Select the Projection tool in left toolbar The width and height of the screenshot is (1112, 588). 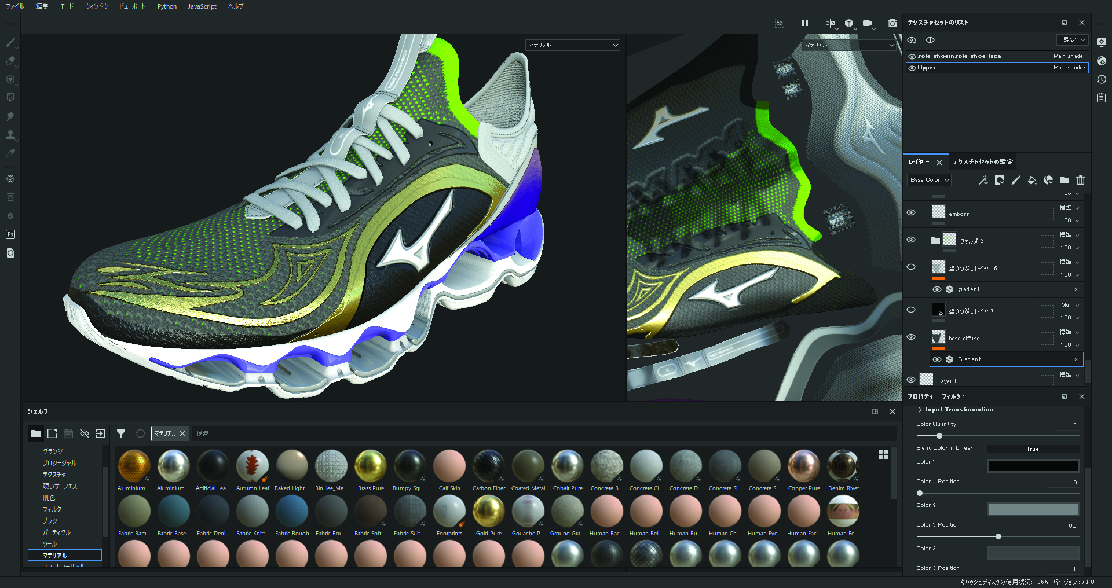(x=10, y=79)
